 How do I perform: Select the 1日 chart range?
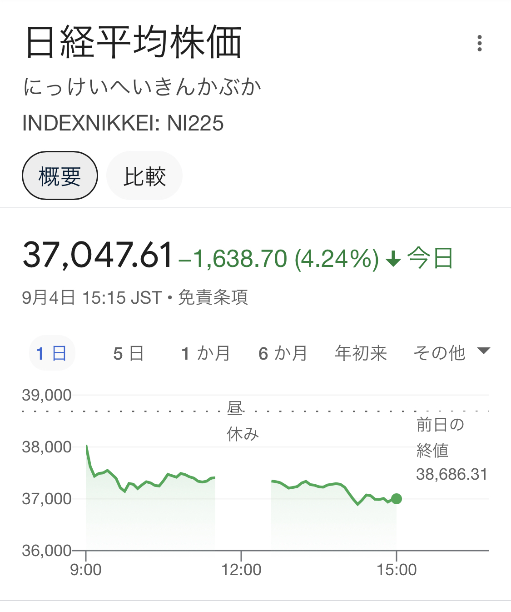coord(52,353)
